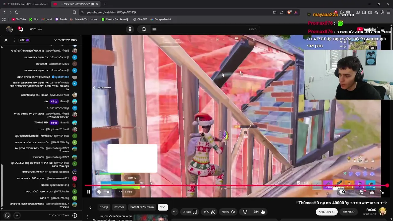This screenshot has height=221, width=393.
Task: Open the Brave Wallet icon
Action: (370, 12)
